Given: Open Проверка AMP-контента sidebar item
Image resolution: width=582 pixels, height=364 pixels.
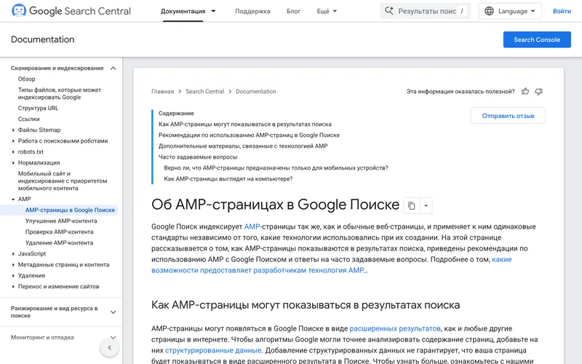Looking at the screenshot, I should tap(60, 232).
